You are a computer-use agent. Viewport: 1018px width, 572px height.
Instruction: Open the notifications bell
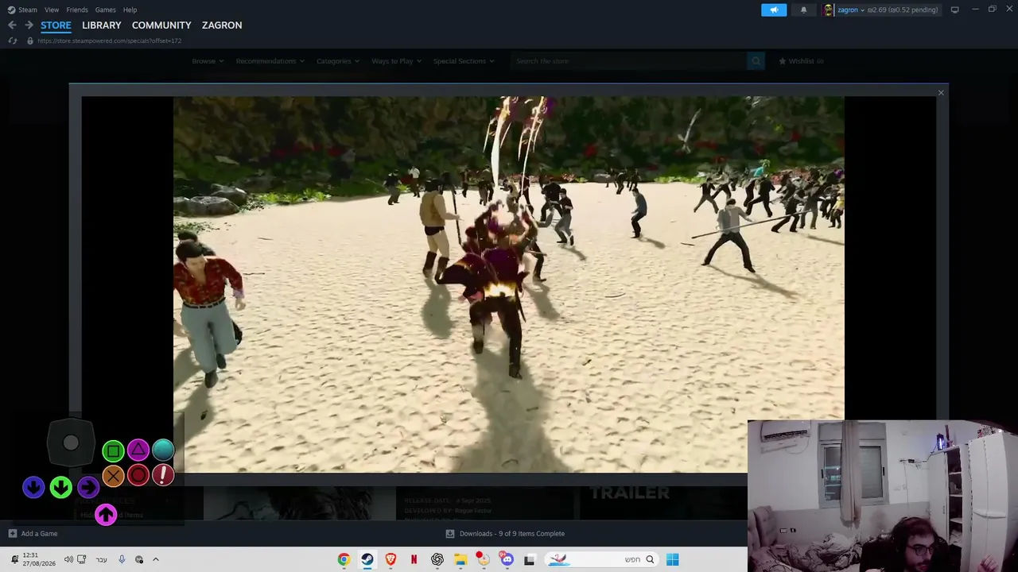[x=803, y=10]
